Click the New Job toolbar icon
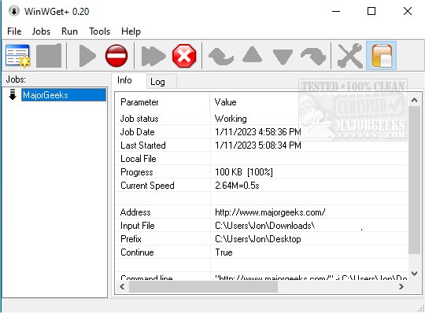 (x=18, y=56)
